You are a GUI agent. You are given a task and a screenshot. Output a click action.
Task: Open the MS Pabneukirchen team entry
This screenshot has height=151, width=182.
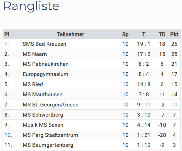[x=46, y=64]
